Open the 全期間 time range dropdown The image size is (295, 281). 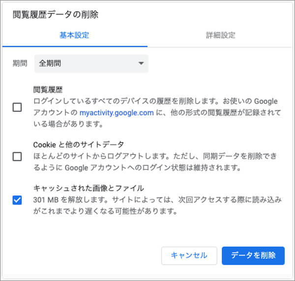[x=91, y=64]
